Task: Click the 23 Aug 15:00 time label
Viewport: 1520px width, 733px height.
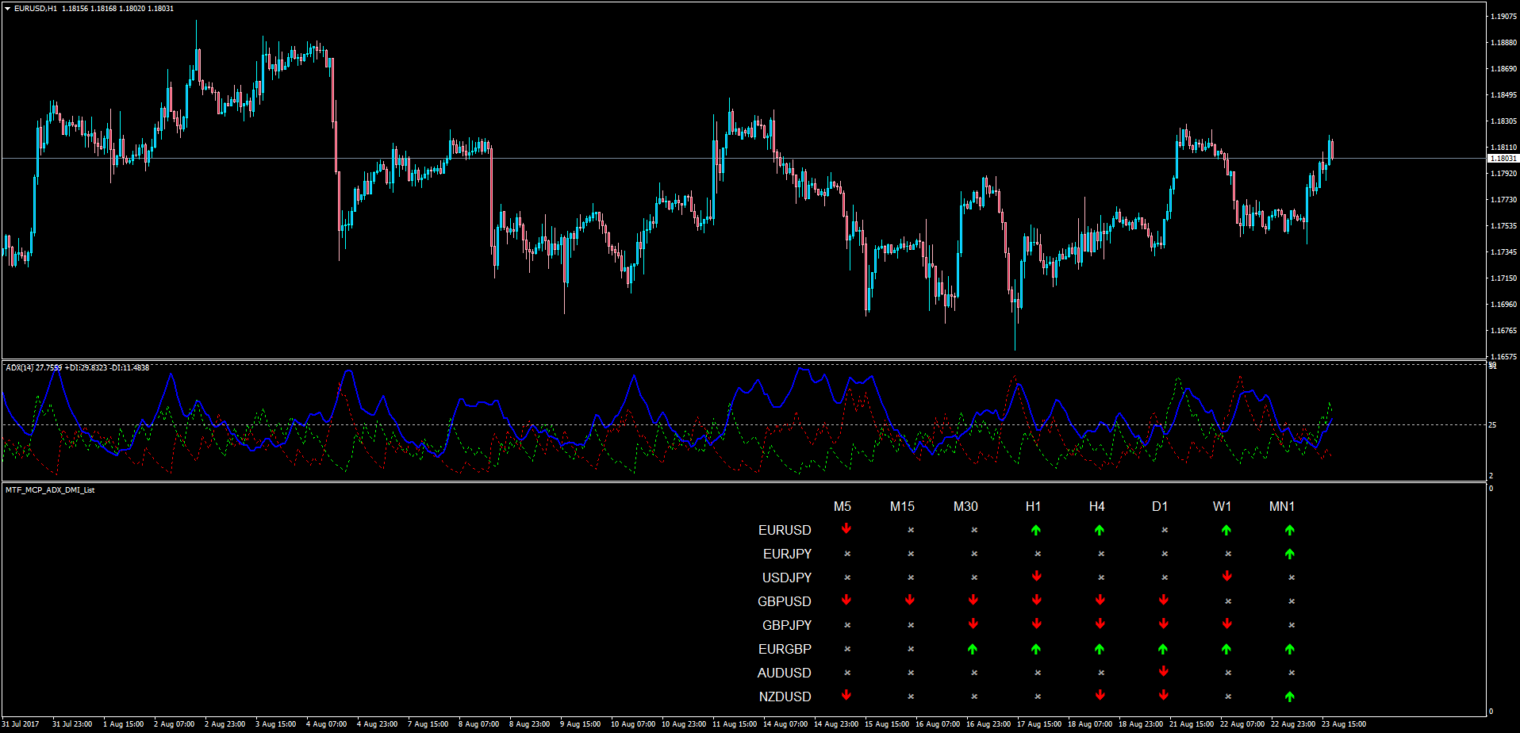Action: pyautogui.click(x=1344, y=724)
